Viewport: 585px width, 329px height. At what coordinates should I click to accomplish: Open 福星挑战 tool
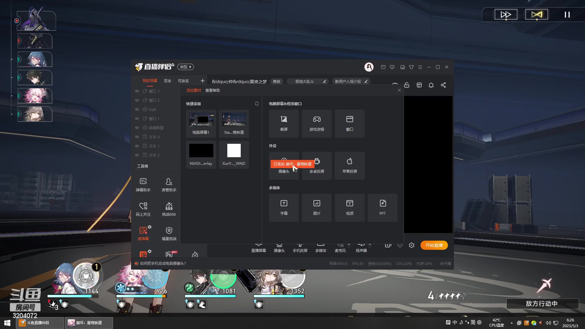[x=169, y=233]
